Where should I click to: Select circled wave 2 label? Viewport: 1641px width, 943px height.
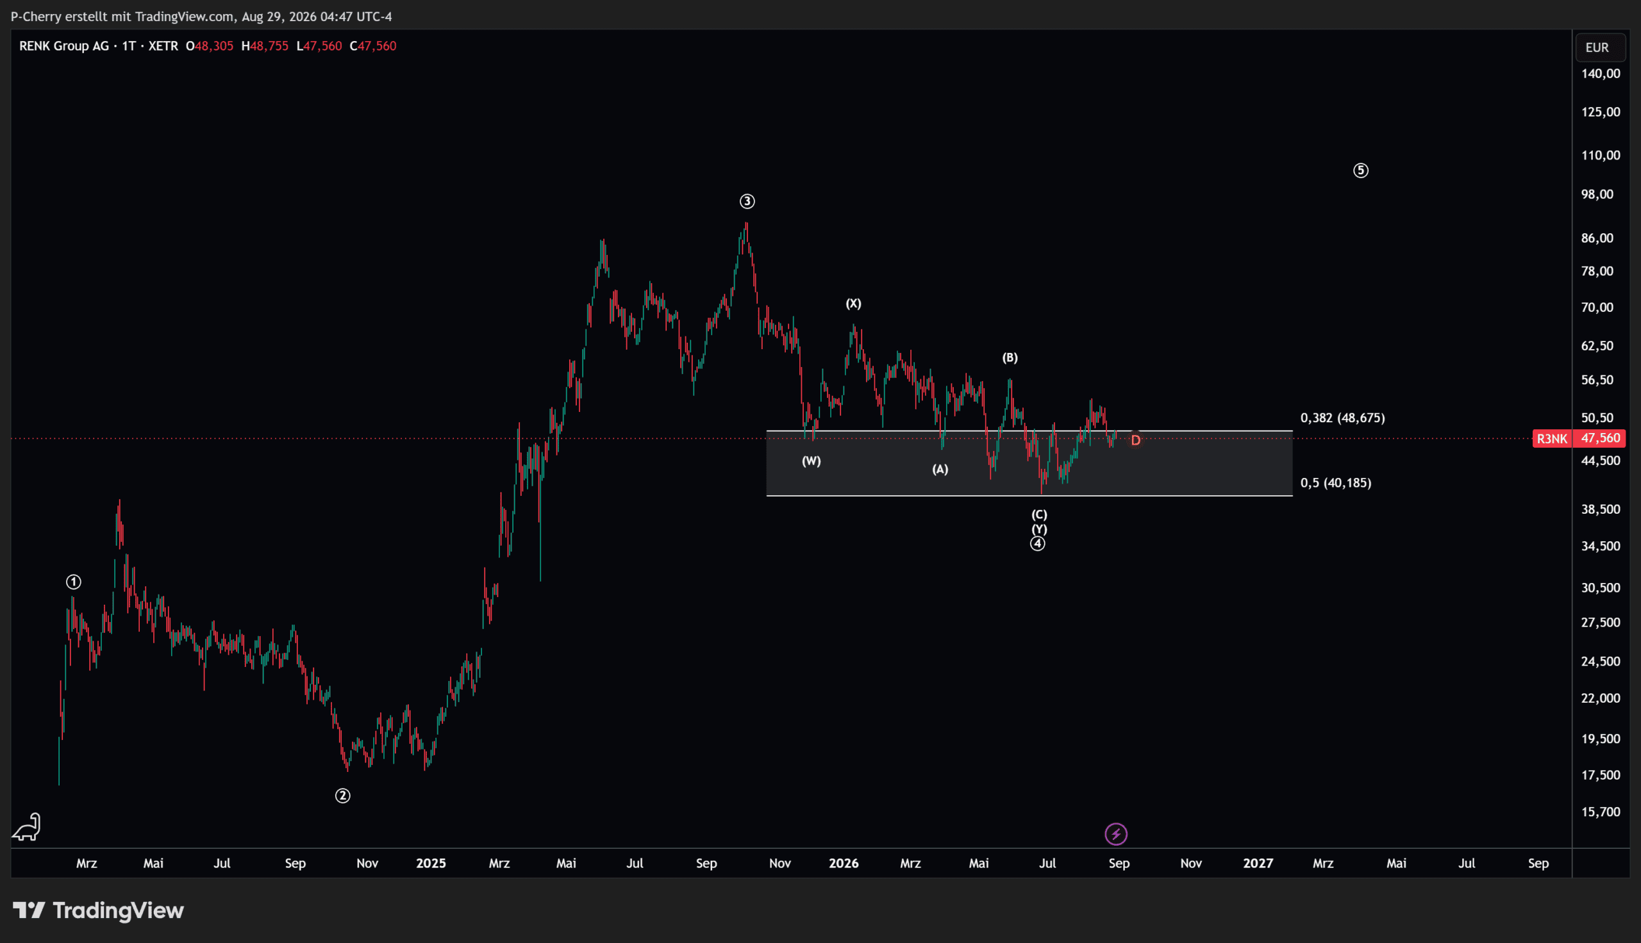point(343,796)
